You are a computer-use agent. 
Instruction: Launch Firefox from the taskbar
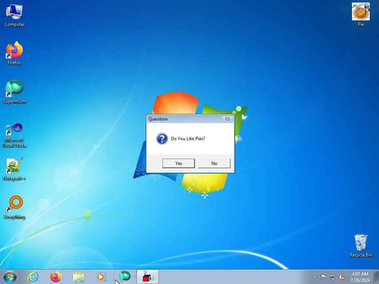coord(56,277)
